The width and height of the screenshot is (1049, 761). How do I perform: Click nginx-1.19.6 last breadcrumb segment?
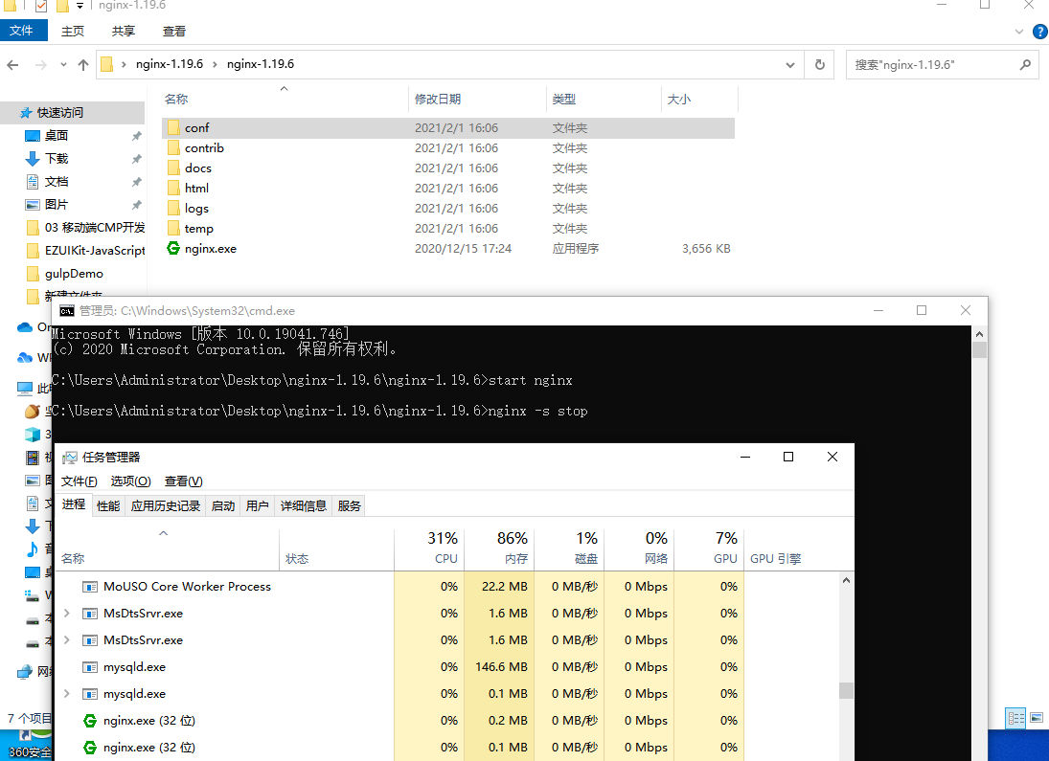click(261, 64)
